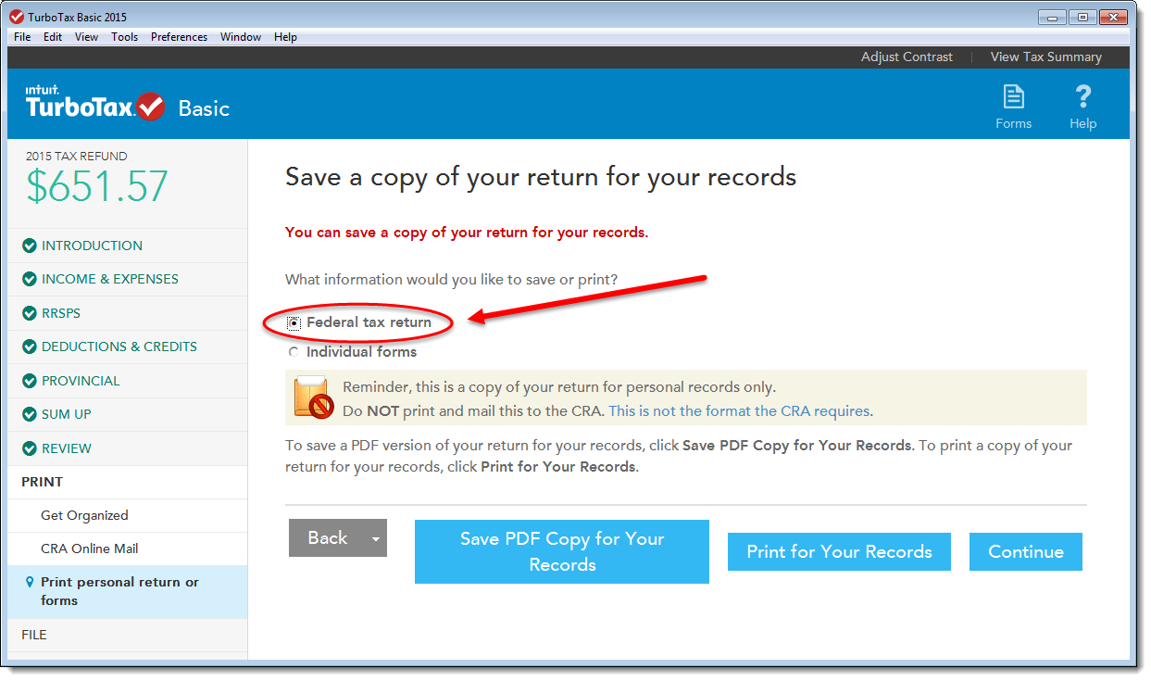Image resolution: width=1151 pixels, height=681 pixels.
Task: Open the CRA format requirement link
Action: [x=740, y=410]
